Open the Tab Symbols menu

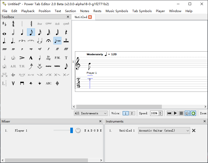click(142, 11)
